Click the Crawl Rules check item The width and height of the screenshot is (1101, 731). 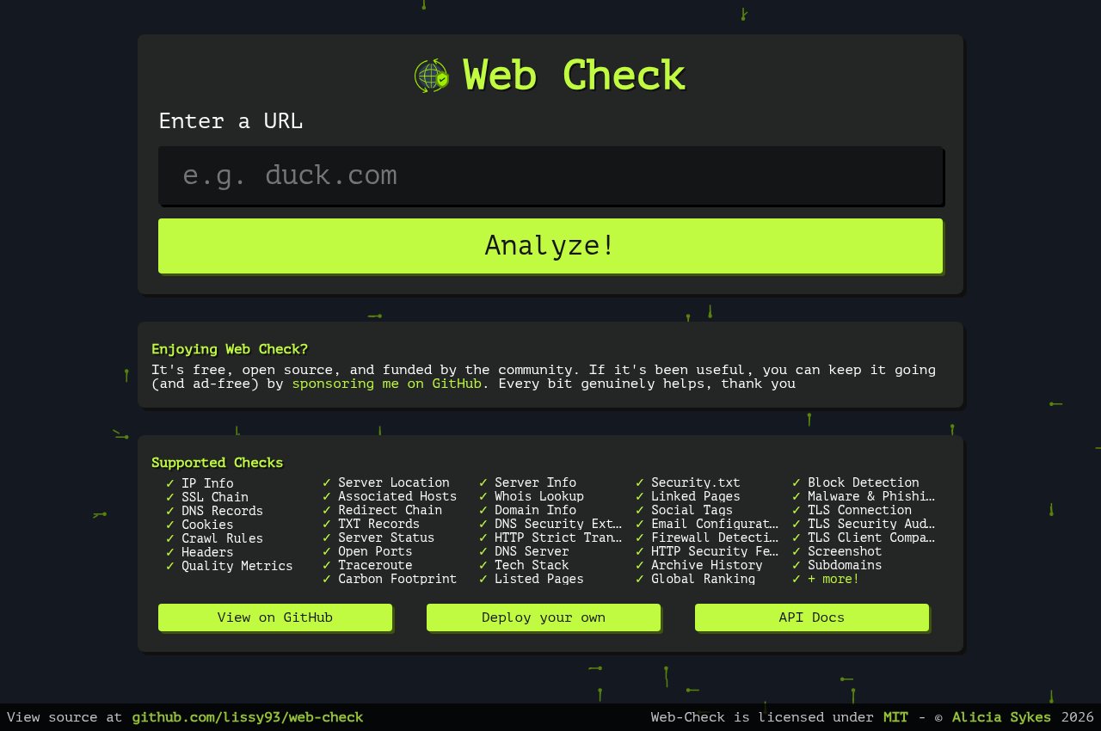point(222,538)
